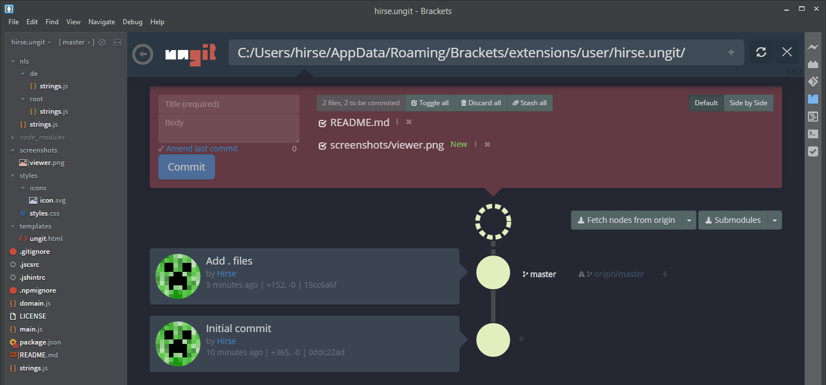Open the integrated terminal panel icon
Screen dimensions: 826x385
[x=813, y=134]
